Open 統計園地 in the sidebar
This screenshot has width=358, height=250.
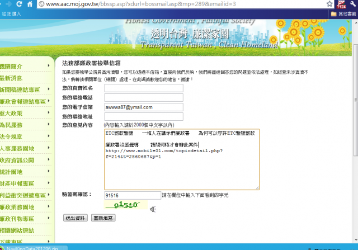[11, 172]
